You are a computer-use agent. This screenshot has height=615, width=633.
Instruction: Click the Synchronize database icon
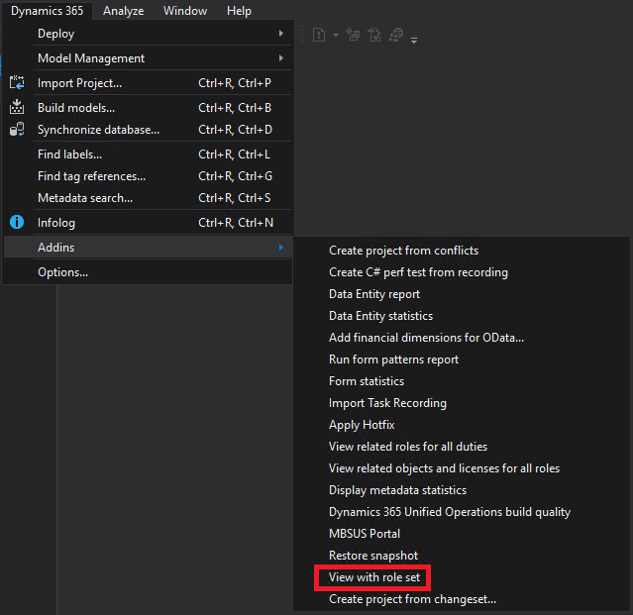[x=17, y=129]
